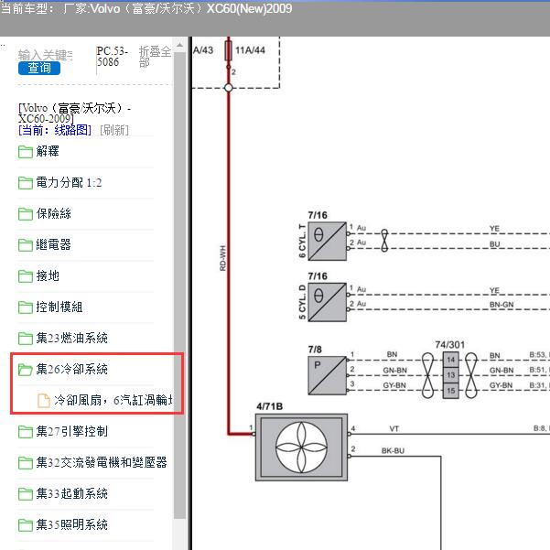Image resolution: width=550 pixels, height=550 pixels.
Task: Click the 5 CYL. D 7/16 sensor symbol
Action: [x=328, y=302]
